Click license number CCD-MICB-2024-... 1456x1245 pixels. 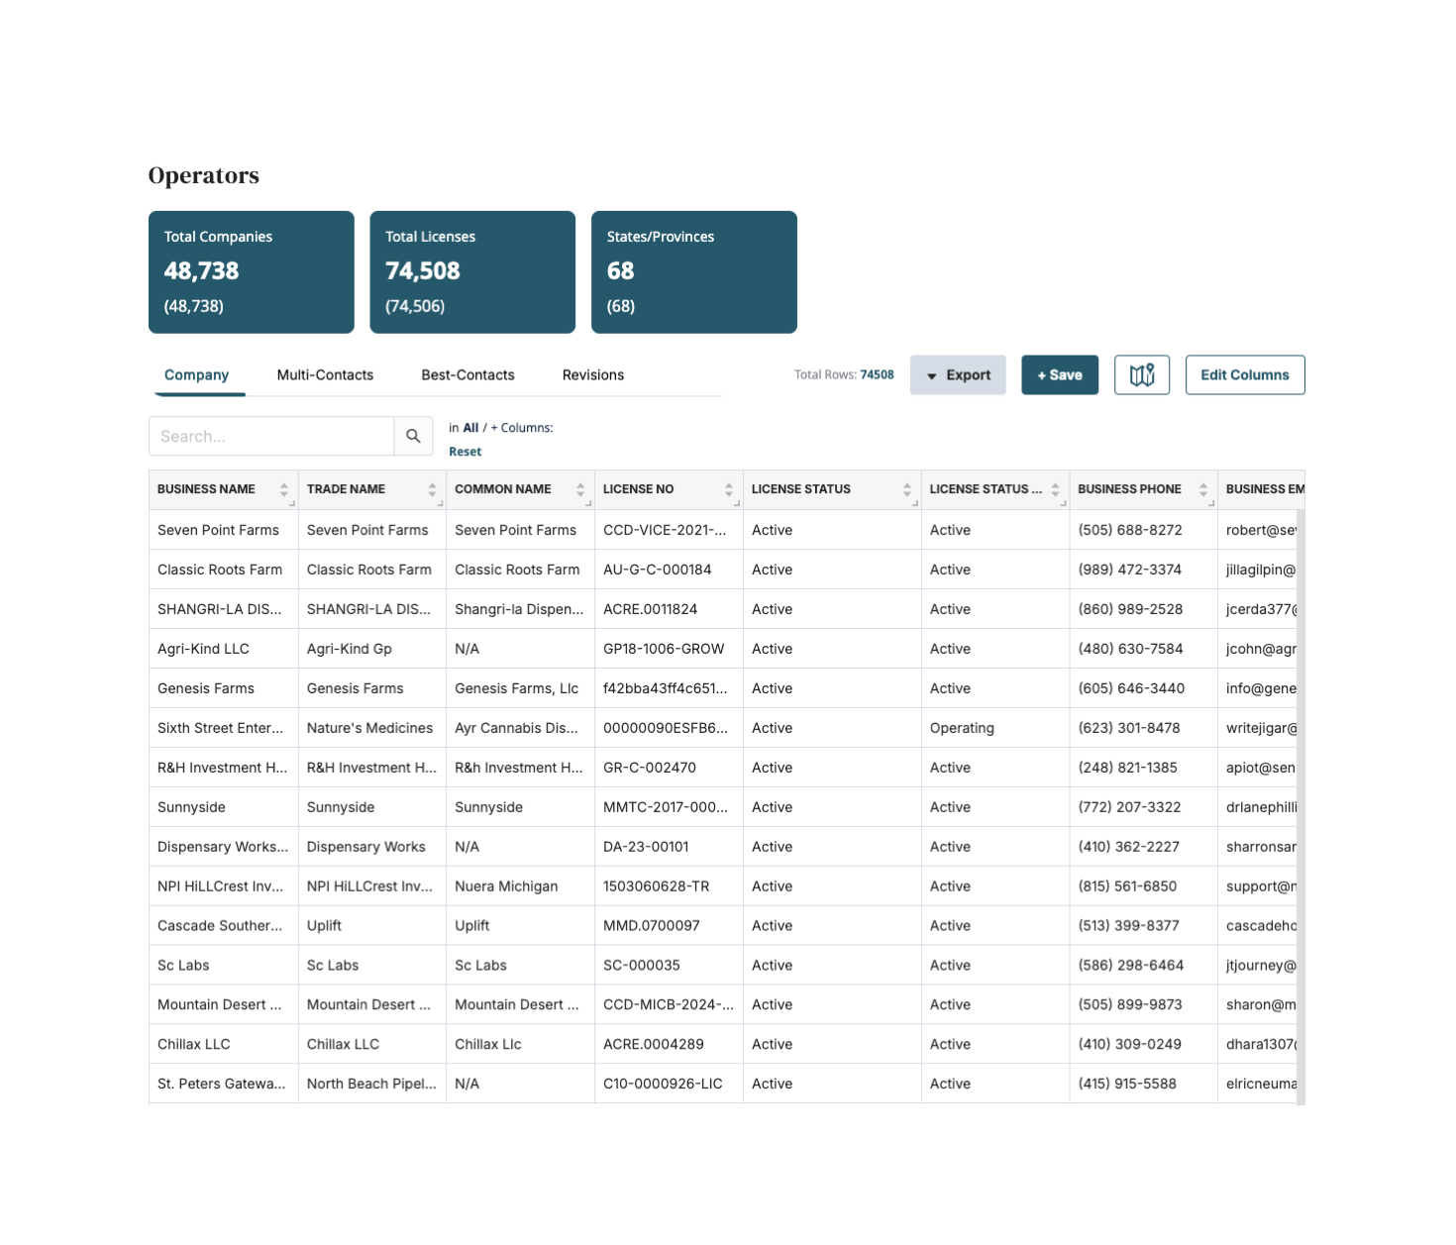[669, 1004]
